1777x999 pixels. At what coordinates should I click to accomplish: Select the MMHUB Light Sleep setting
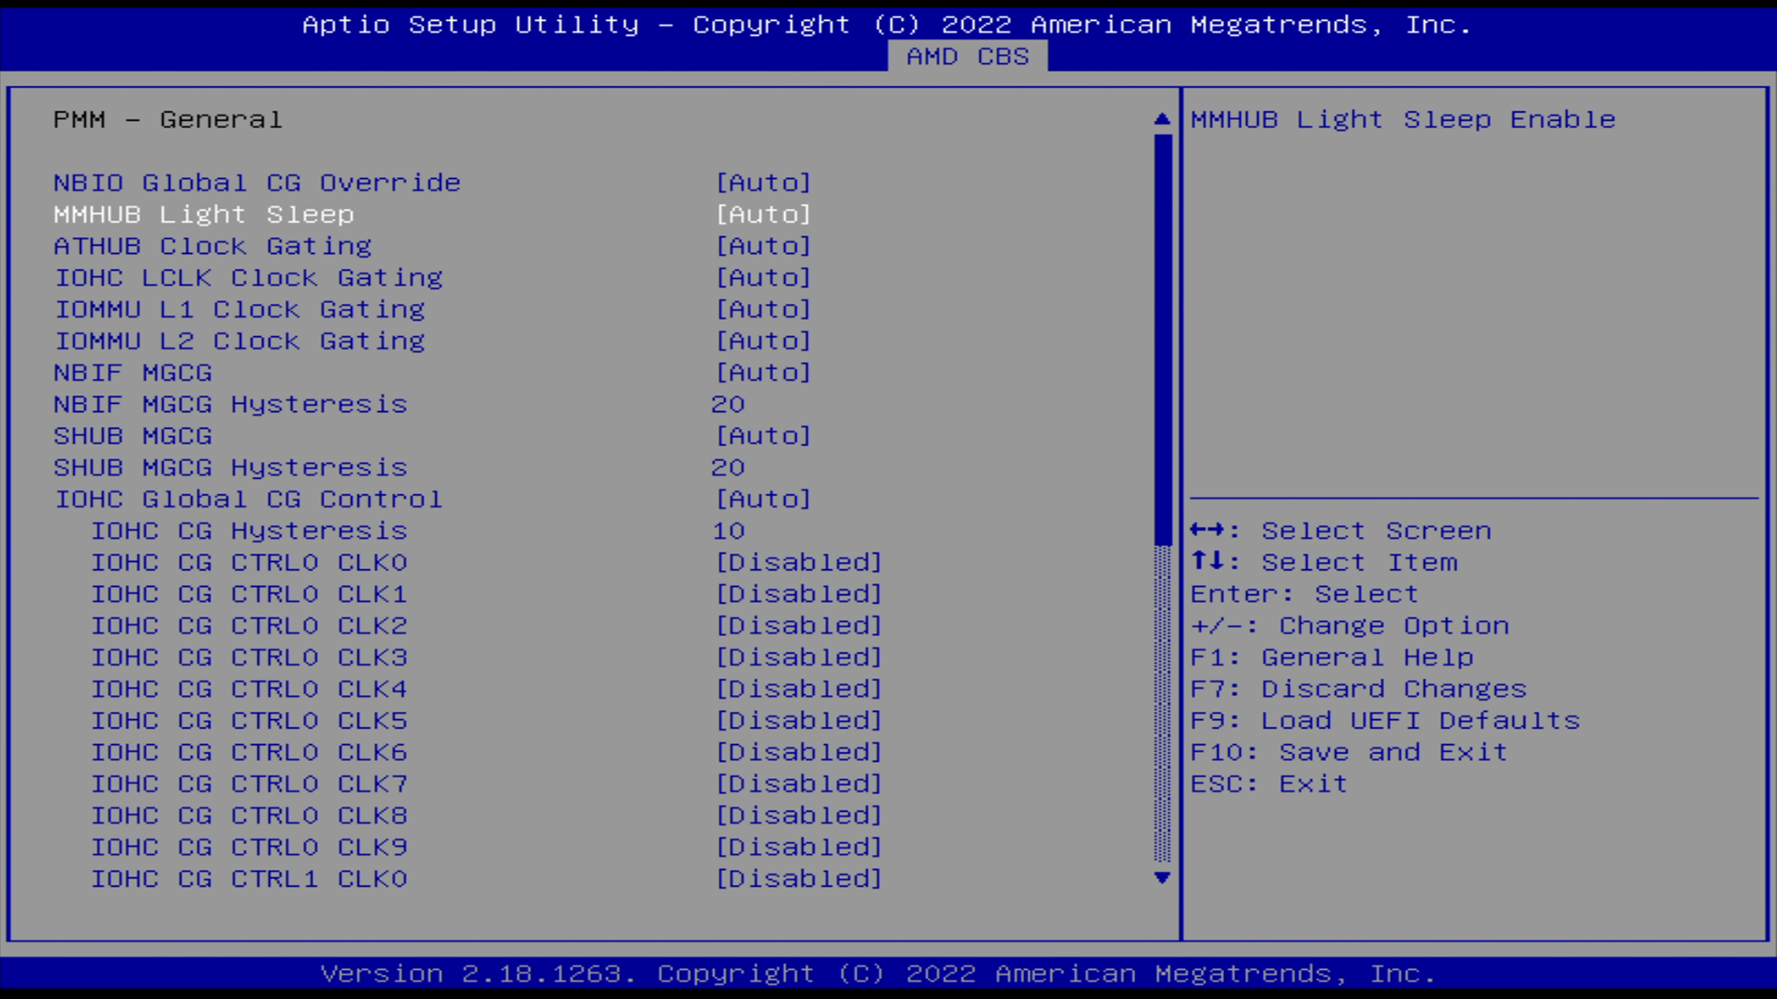click(433, 215)
